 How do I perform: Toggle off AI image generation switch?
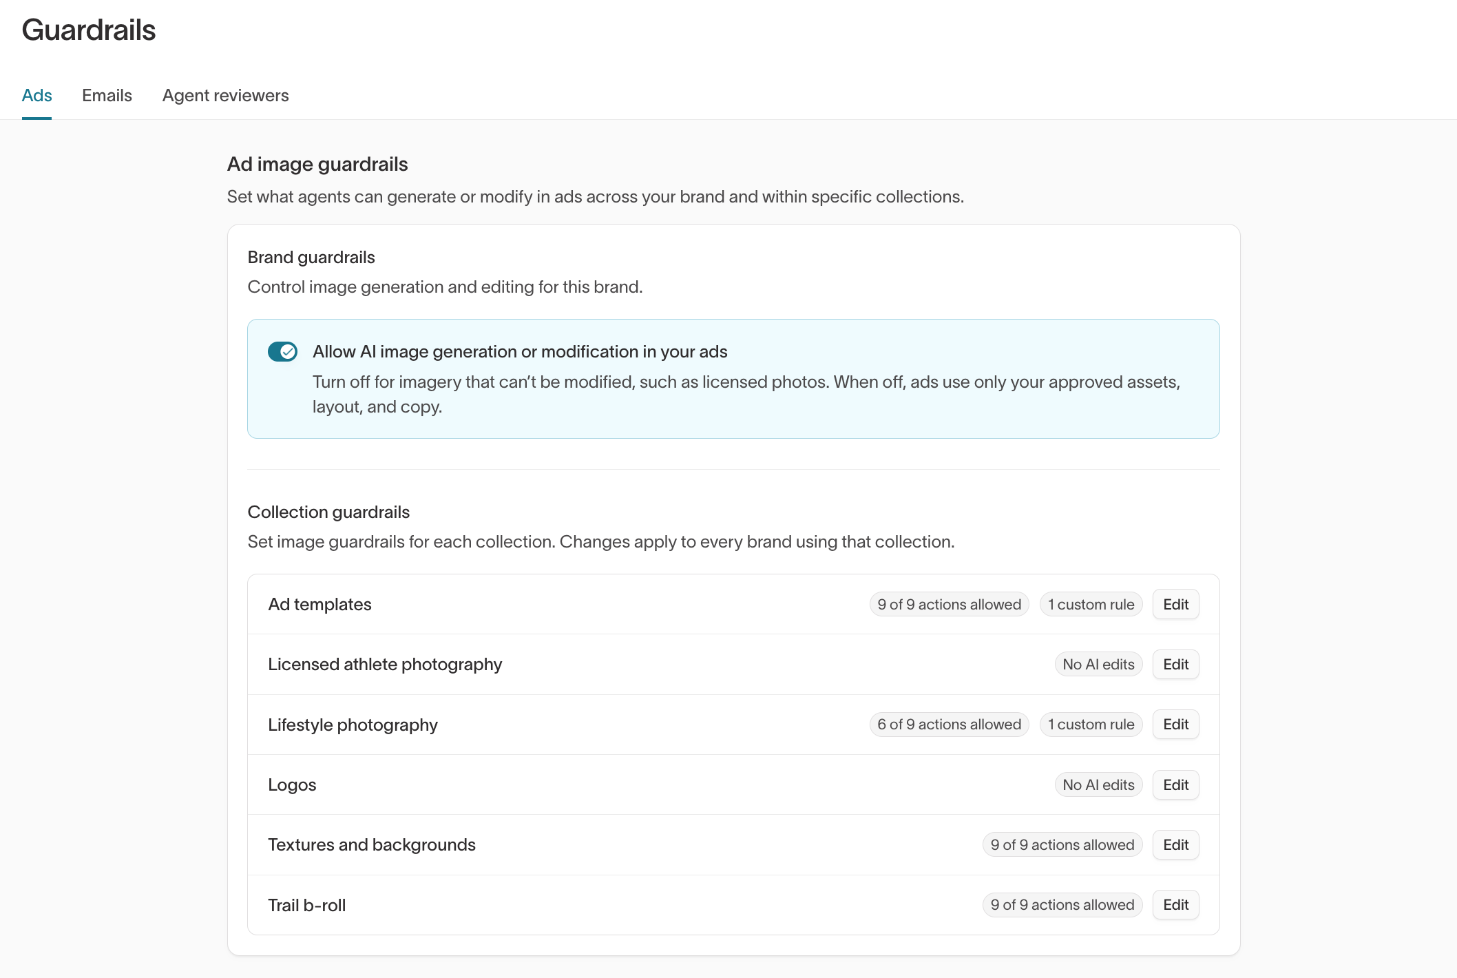pyautogui.click(x=282, y=351)
